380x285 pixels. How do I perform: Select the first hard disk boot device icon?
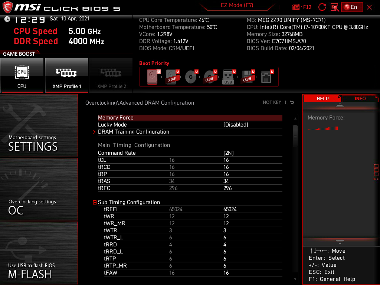(x=153, y=77)
